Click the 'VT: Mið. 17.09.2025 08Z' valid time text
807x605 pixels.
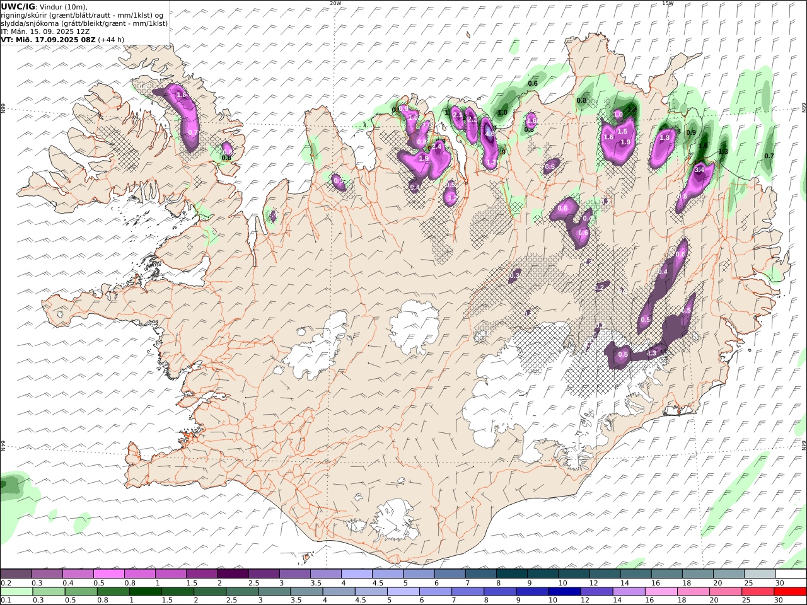48,39
